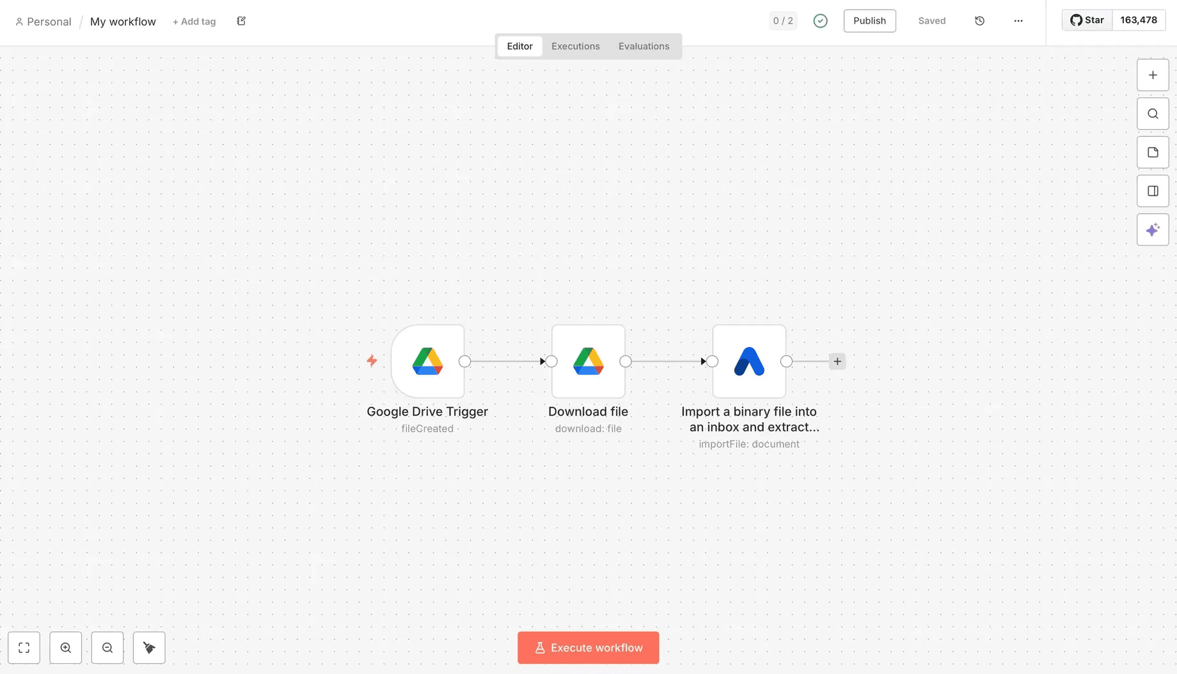Open the Add tag selector
This screenshot has width=1177, height=674.
(194, 21)
